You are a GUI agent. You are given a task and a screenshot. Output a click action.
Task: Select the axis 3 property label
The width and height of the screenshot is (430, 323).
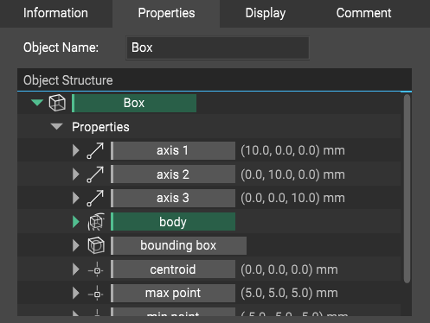[x=173, y=198]
